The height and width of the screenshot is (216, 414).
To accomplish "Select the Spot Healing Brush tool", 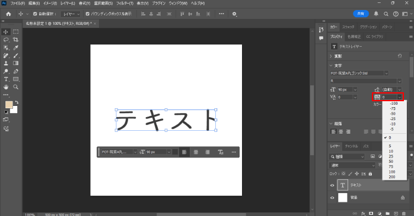I will (x=6, y=56).
